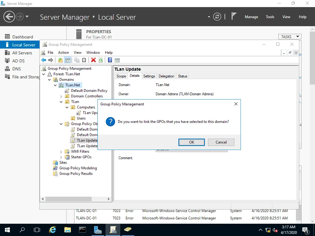The image size is (315, 236).
Task: Open Task View from the taskbar
Action: point(37,230)
